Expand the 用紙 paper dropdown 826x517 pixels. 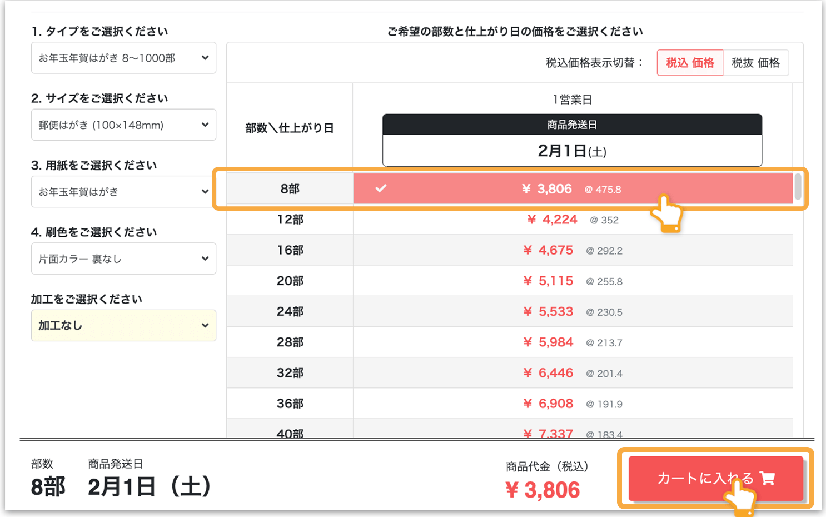pyautogui.click(x=123, y=192)
